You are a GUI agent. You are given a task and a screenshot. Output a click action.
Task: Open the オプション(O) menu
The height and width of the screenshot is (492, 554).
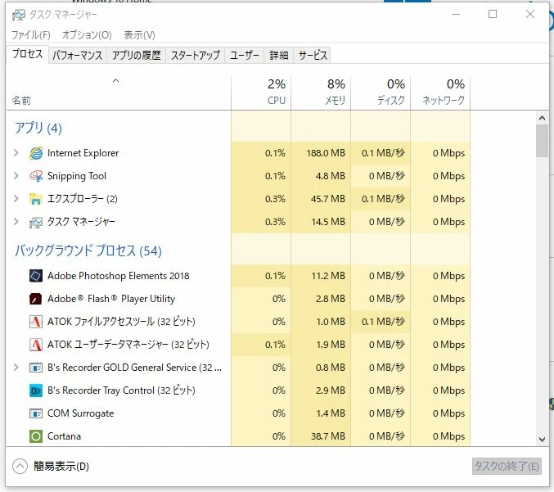click(87, 35)
